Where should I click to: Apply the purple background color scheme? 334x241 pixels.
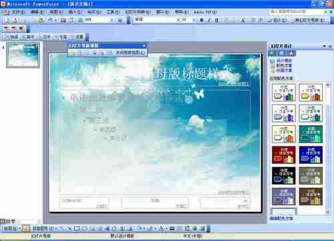pyautogui.click(x=284, y=196)
